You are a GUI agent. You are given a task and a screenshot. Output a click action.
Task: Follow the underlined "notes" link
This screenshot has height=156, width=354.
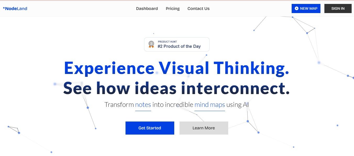pyautogui.click(x=143, y=105)
